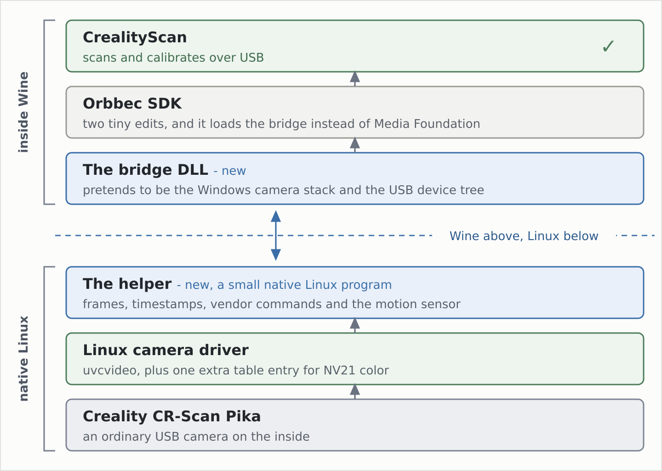
Task: Click the green checkmark in the CrealityScan box
Action: click(608, 46)
